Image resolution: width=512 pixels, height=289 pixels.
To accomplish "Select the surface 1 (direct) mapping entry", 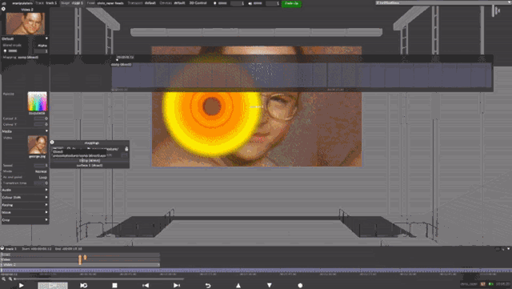I will (90, 166).
